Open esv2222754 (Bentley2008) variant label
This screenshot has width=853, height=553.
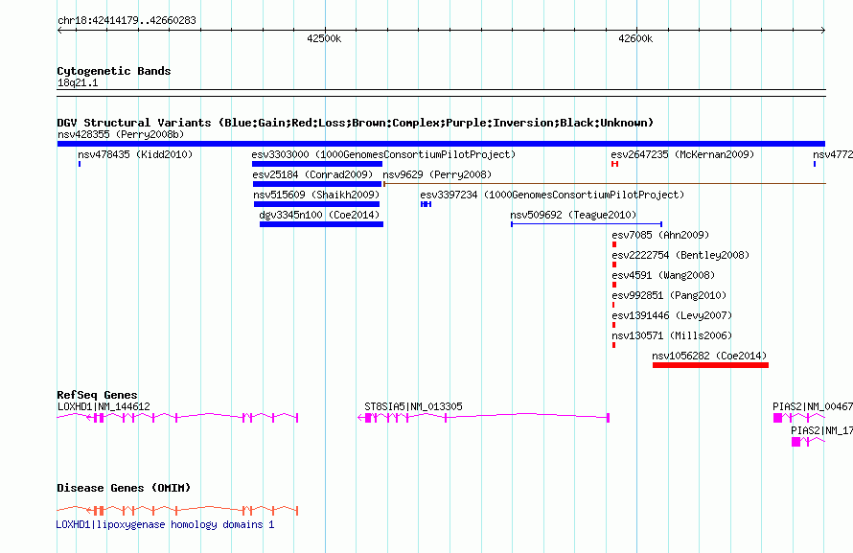coord(680,255)
